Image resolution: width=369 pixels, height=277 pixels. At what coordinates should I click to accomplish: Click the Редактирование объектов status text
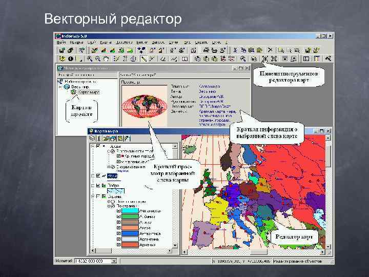coord(297,261)
